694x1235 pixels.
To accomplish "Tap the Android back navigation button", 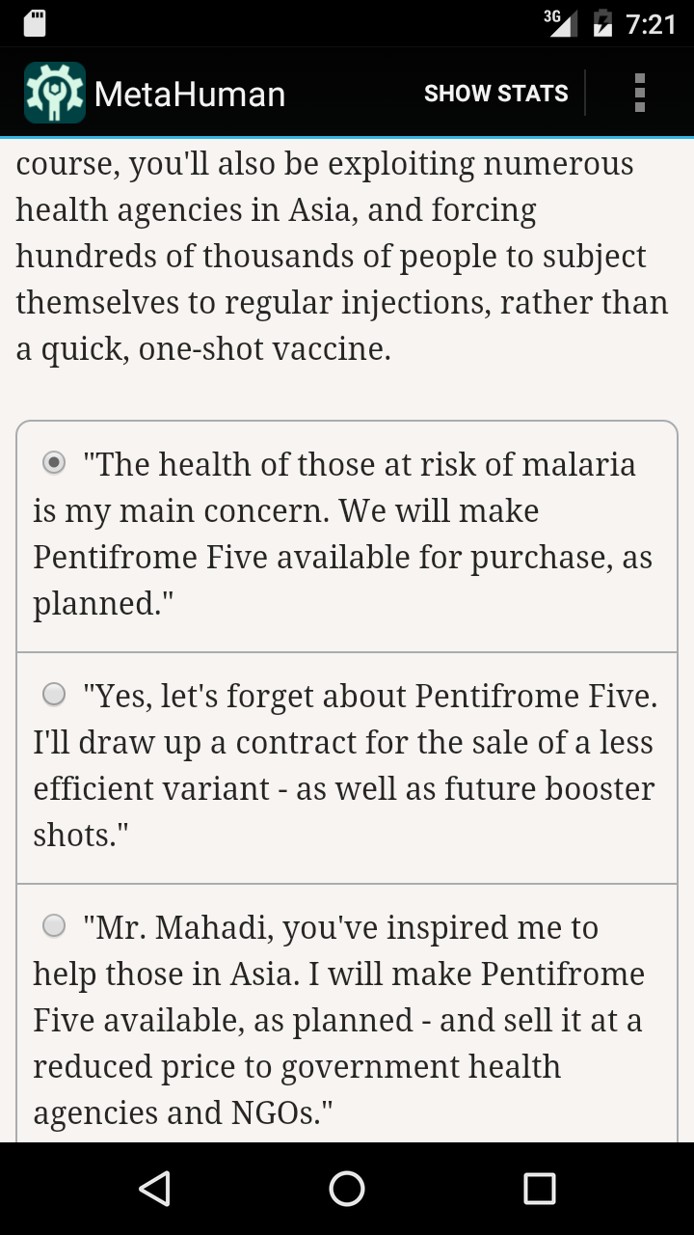I will [x=154, y=1189].
